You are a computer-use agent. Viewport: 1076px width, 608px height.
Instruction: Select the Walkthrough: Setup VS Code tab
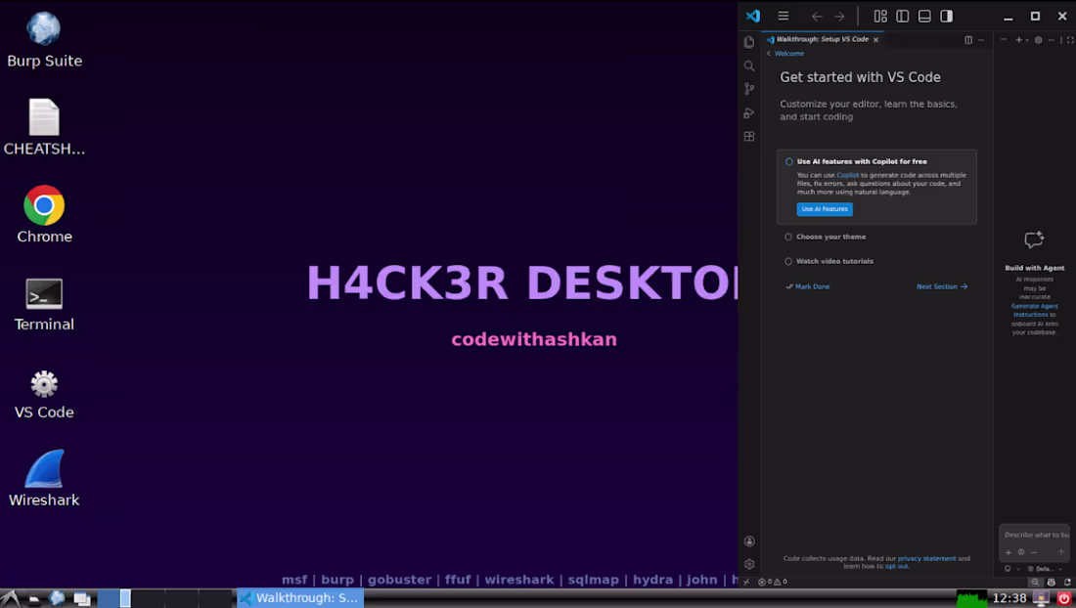822,40
